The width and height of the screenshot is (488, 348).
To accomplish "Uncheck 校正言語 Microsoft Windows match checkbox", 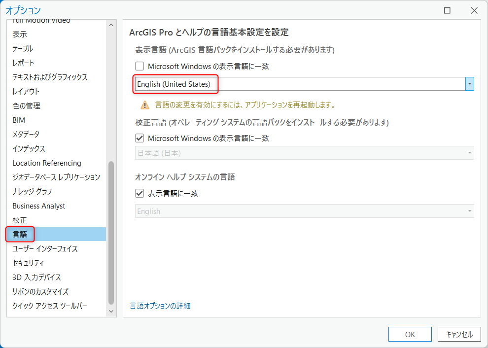I will [x=139, y=138].
